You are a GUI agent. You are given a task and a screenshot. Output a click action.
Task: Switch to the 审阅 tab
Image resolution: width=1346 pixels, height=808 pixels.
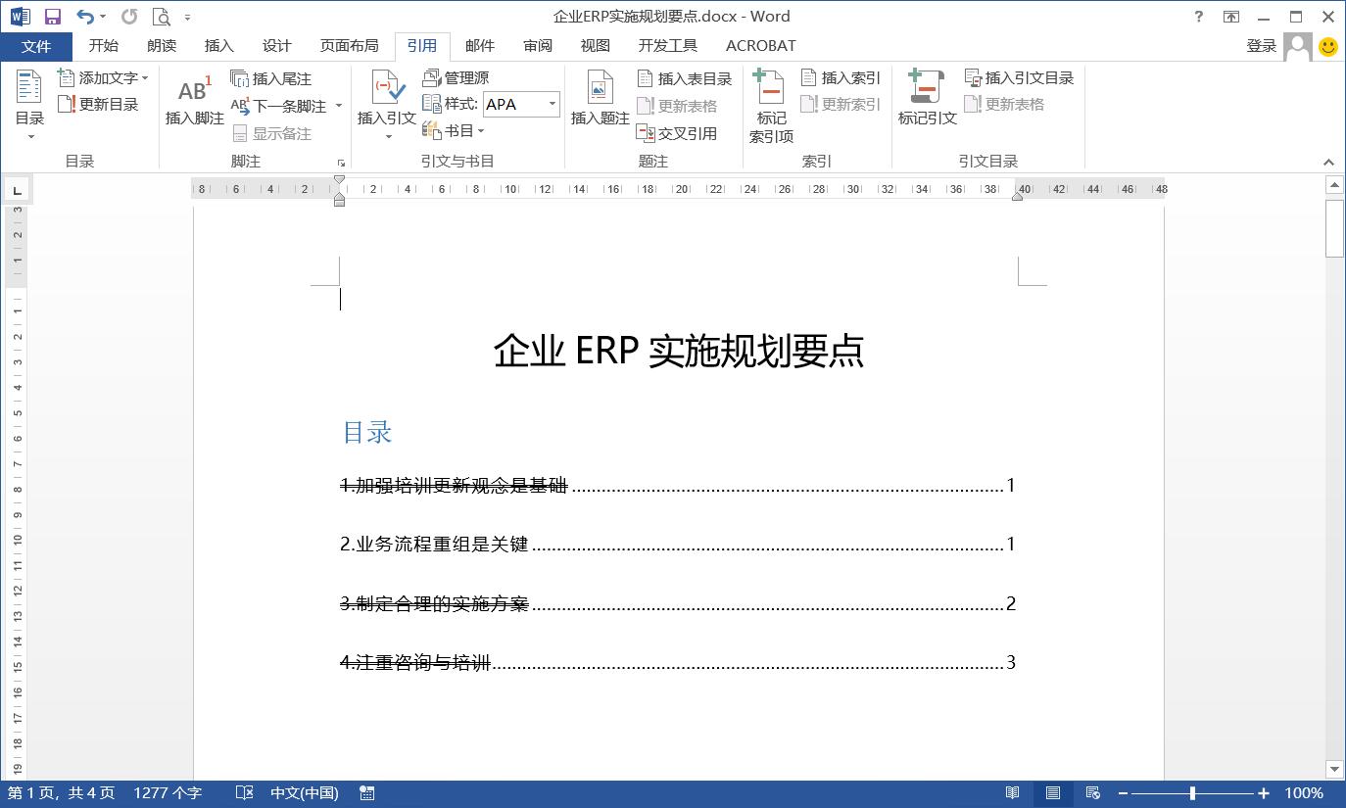click(x=538, y=46)
